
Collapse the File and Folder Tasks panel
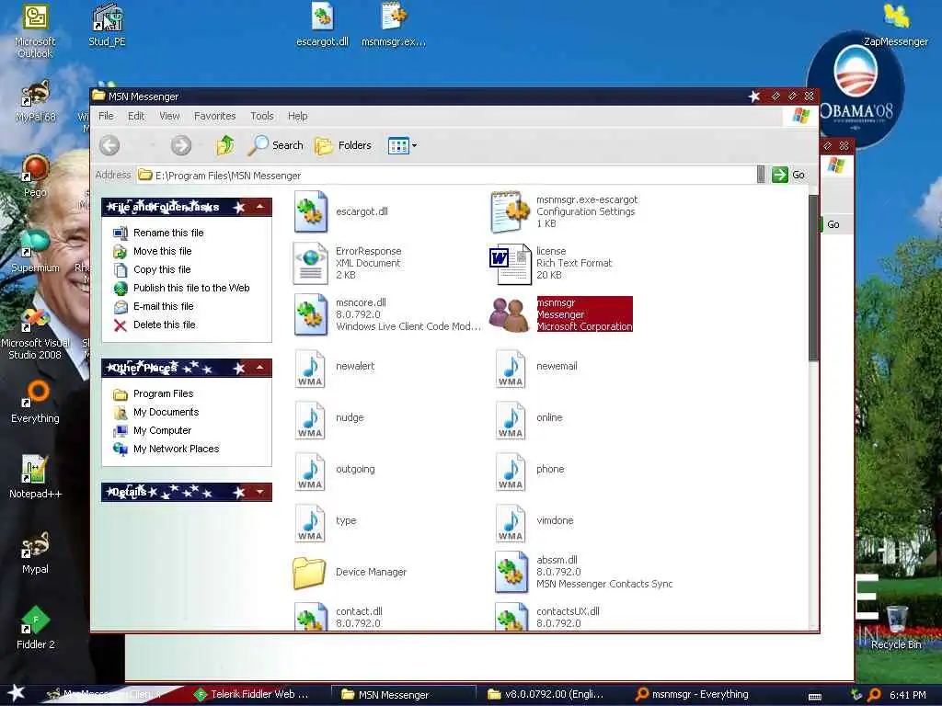tap(260, 207)
